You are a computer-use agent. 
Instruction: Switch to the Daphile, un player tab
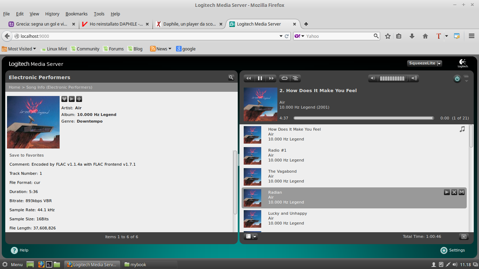click(189, 24)
